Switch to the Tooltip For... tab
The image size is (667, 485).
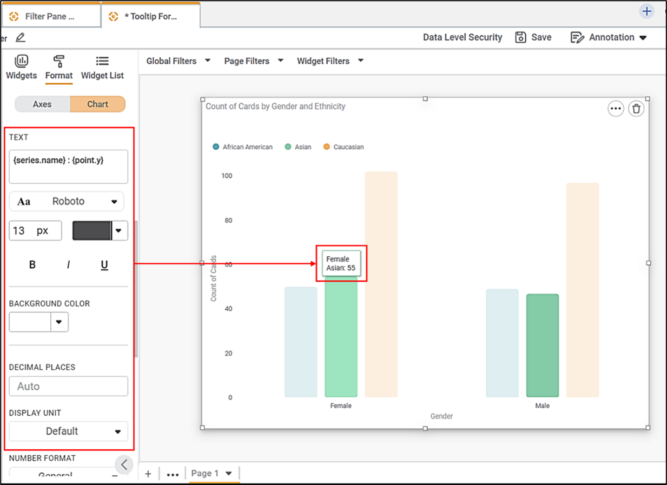(x=150, y=16)
